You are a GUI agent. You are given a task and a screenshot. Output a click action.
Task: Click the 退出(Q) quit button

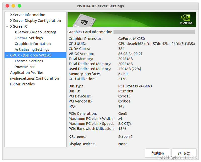[x=184, y=153]
